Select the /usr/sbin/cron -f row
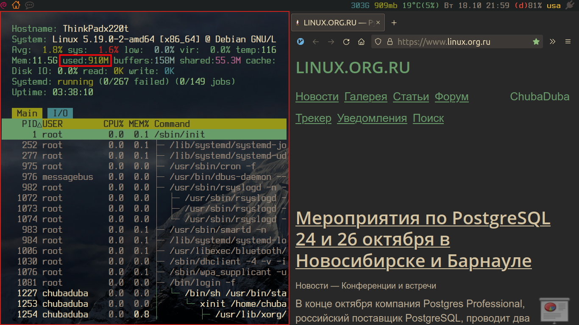 (x=144, y=166)
